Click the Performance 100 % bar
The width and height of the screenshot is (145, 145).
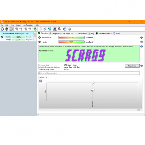point(71,37)
